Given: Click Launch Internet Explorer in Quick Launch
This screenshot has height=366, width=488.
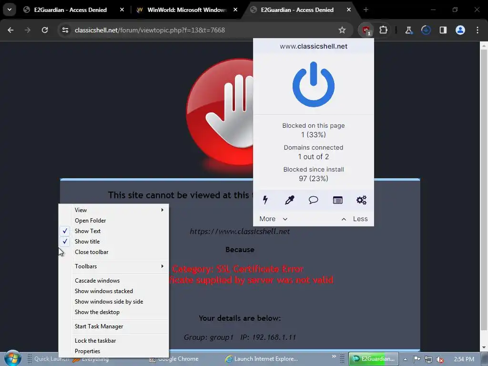Looking at the screenshot, I should click(262, 359).
